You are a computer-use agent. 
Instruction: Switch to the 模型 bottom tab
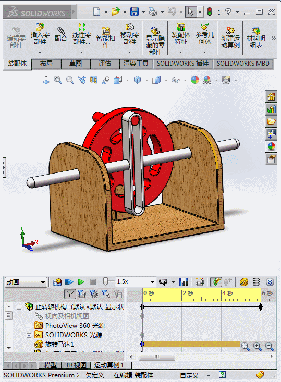(x=51, y=365)
